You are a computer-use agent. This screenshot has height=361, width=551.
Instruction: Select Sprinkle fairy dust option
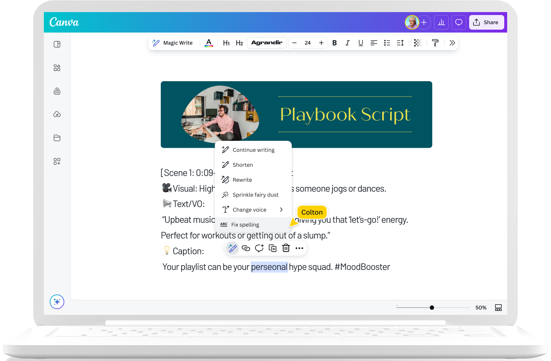tap(255, 195)
